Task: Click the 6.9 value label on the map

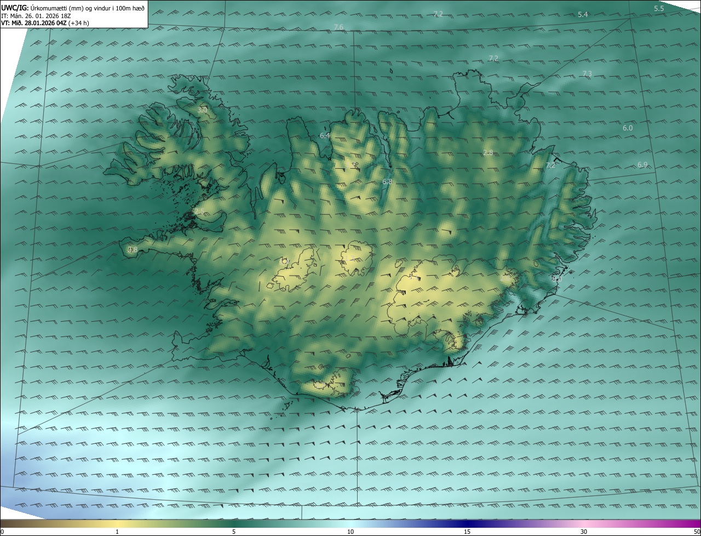Action: [642, 164]
